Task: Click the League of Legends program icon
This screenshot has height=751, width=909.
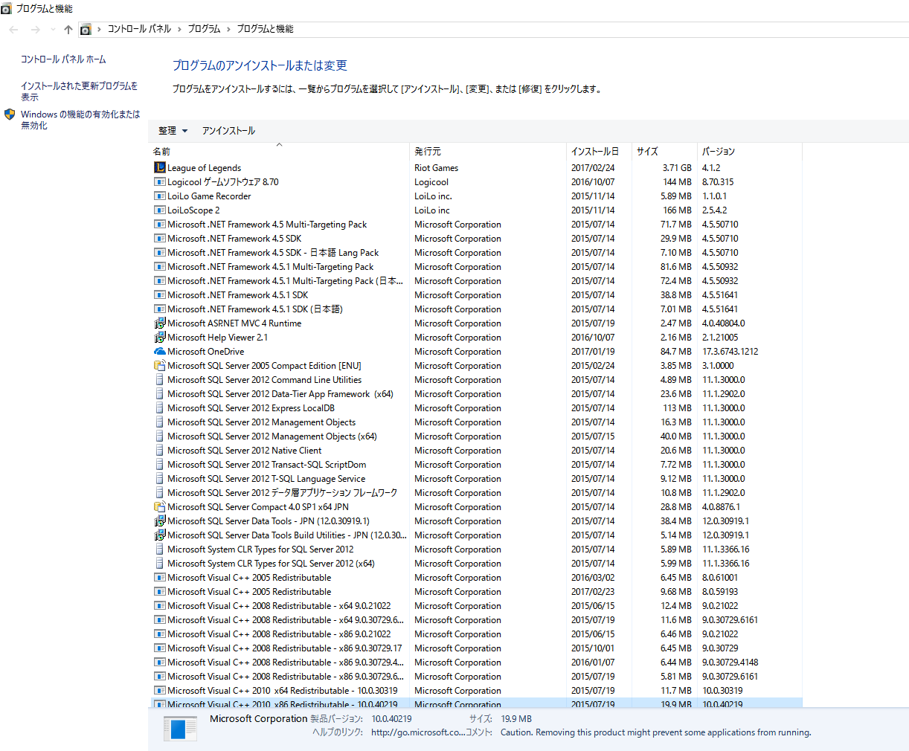Action: coord(159,167)
